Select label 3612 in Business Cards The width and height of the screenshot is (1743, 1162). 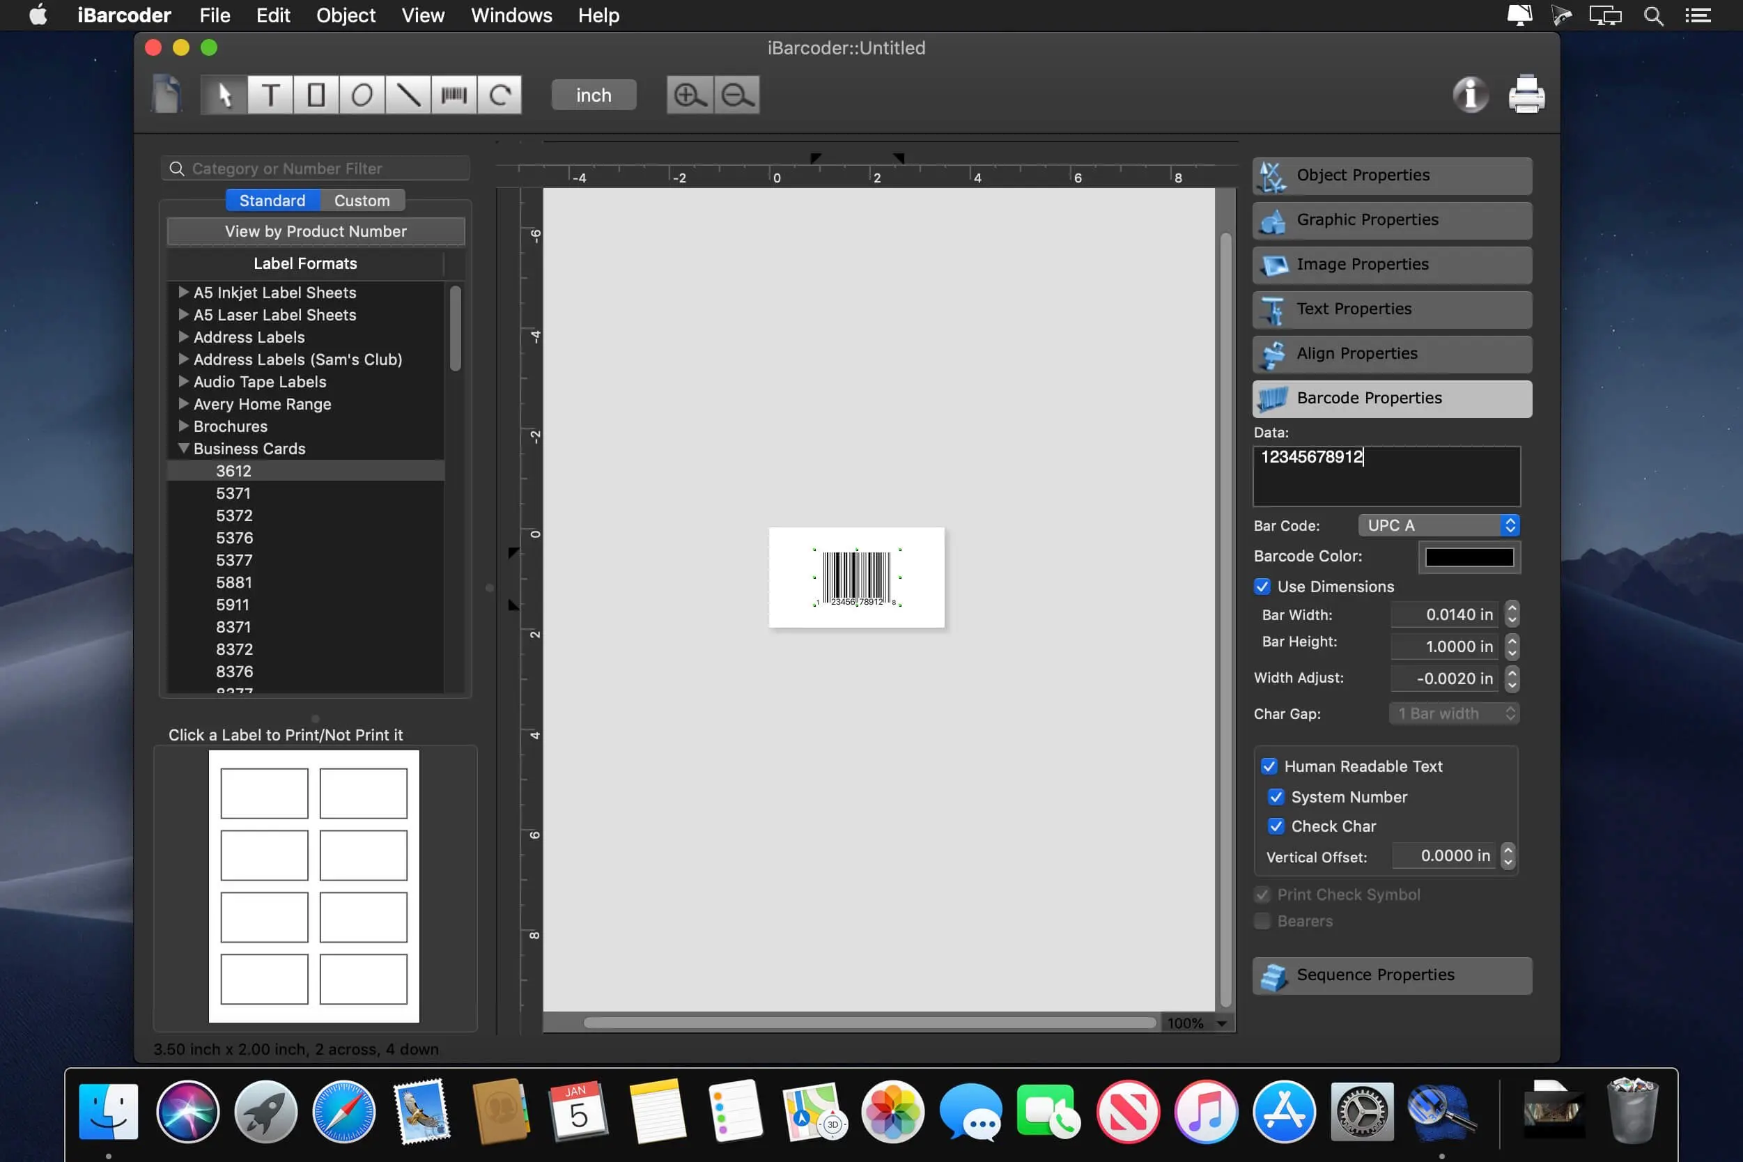pyautogui.click(x=233, y=470)
